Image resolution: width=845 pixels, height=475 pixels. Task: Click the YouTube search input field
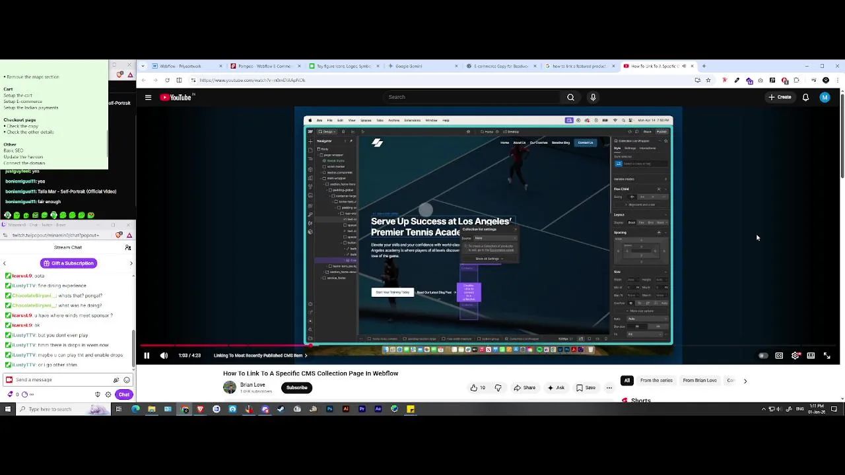pyautogui.click(x=473, y=97)
